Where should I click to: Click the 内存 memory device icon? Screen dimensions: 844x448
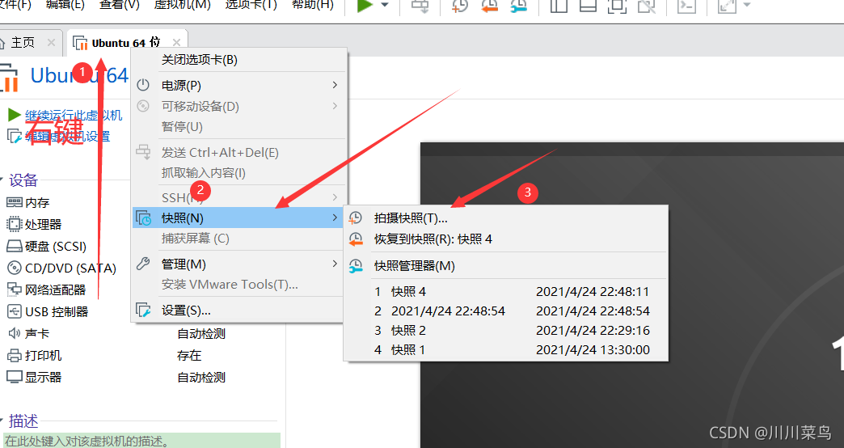pyautogui.click(x=14, y=202)
